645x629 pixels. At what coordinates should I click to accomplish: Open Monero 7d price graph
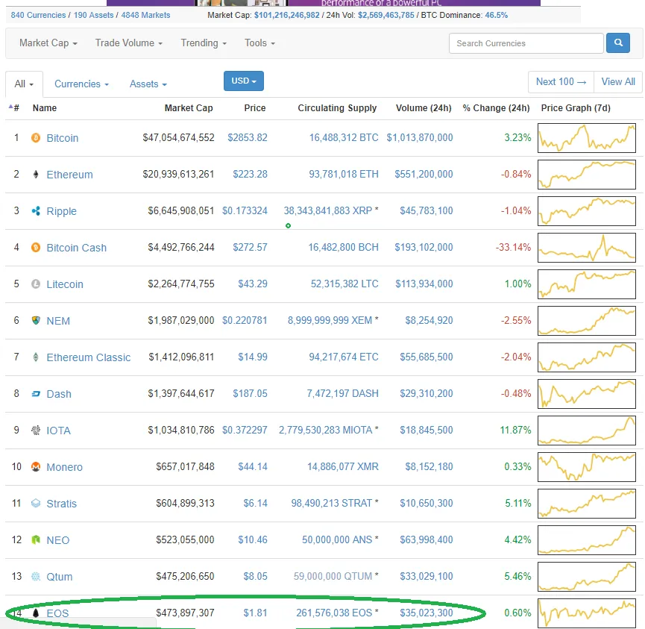point(587,467)
